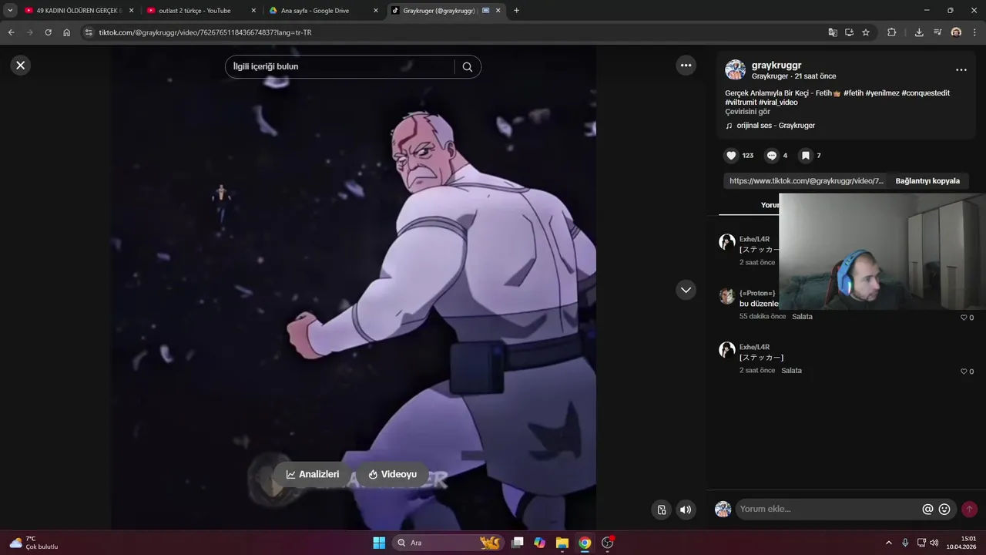The image size is (986, 555).
Task: Open the three-dot menu over the video
Action: 686,66
